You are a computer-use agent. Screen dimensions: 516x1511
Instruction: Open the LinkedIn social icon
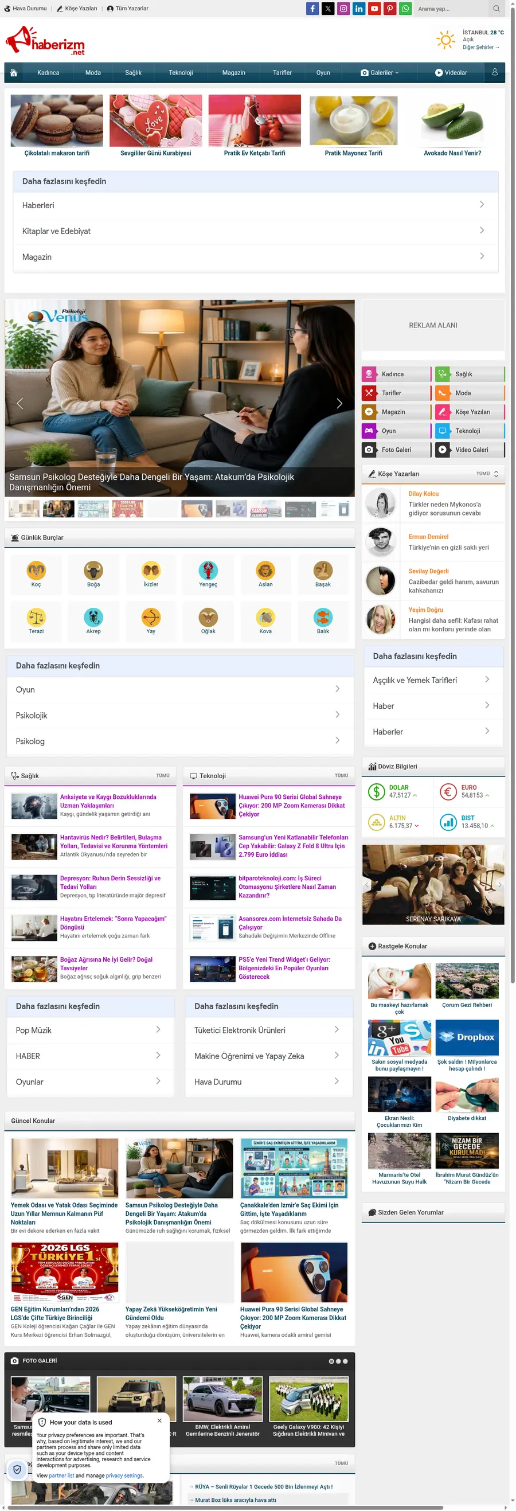coord(359,9)
